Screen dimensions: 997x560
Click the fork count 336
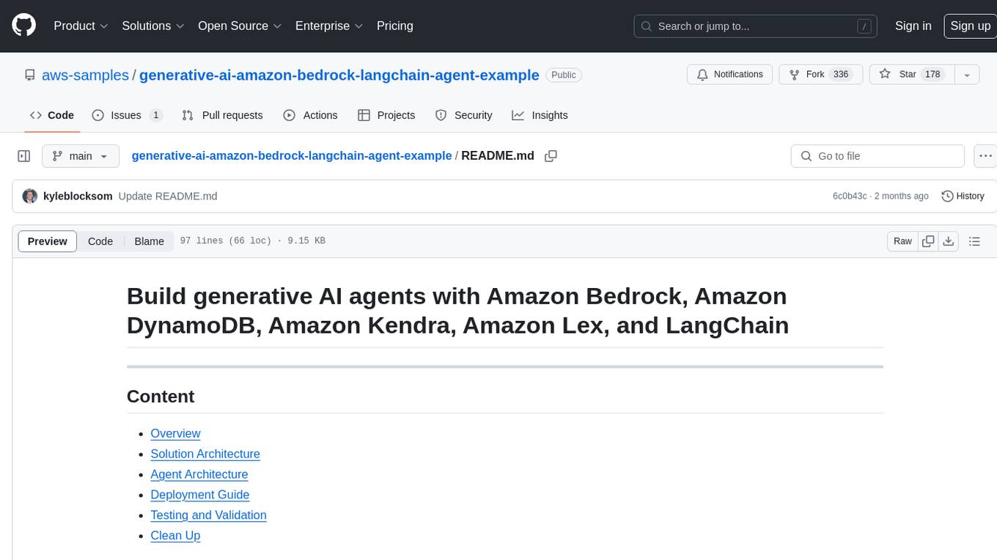841,75
